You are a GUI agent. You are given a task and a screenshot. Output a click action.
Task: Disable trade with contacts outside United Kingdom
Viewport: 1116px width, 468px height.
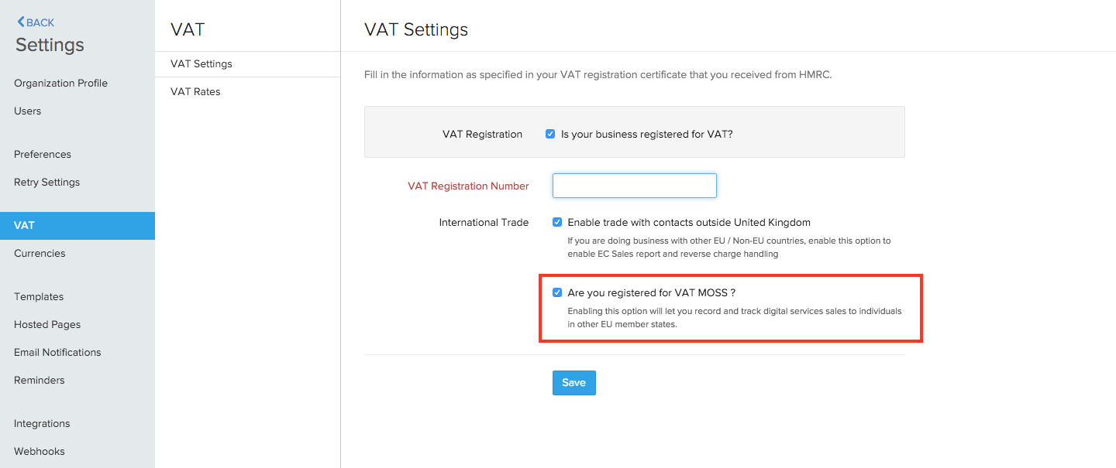click(x=557, y=222)
